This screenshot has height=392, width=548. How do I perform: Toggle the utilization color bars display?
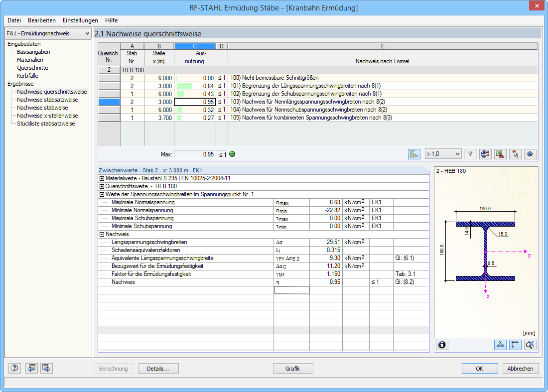pos(414,154)
